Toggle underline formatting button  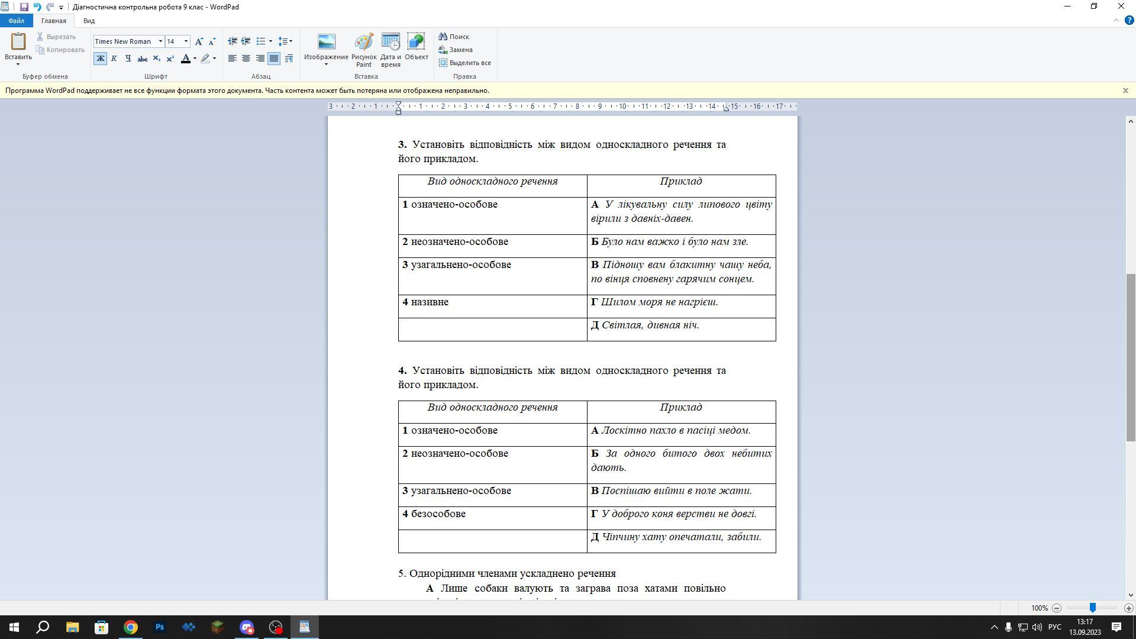[x=128, y=59]
